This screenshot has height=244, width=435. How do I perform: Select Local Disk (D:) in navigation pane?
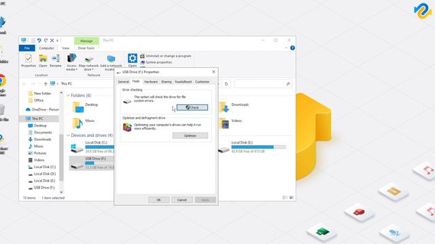point(42,174)
